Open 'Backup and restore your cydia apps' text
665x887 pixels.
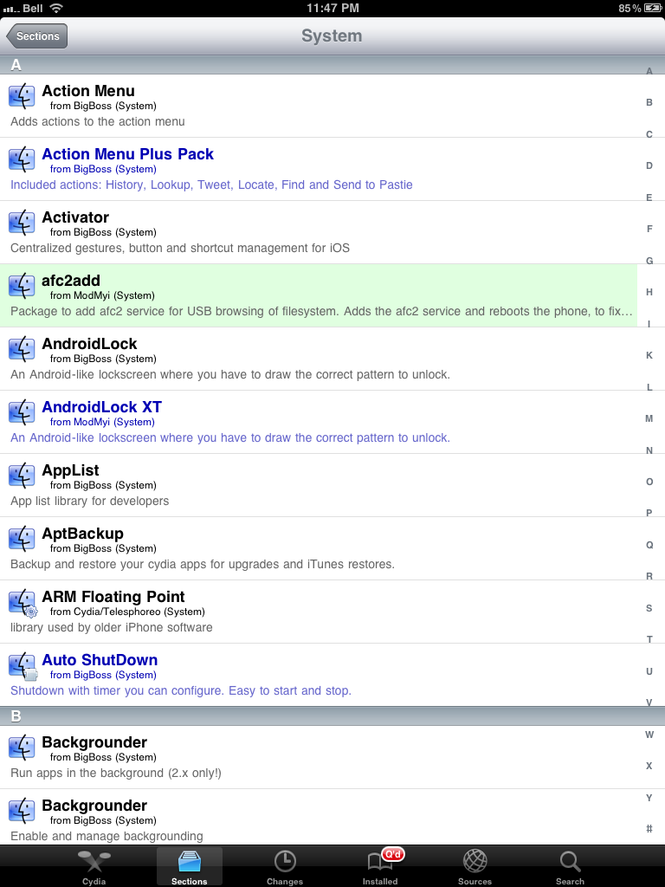click(x=203, y=564)
